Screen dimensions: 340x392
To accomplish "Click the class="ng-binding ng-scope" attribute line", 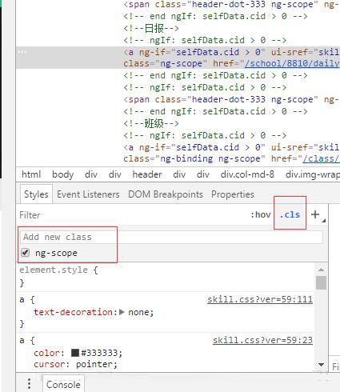I will [194, 159].
